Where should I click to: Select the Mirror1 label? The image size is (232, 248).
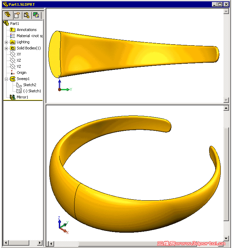[x=22, y=97]
